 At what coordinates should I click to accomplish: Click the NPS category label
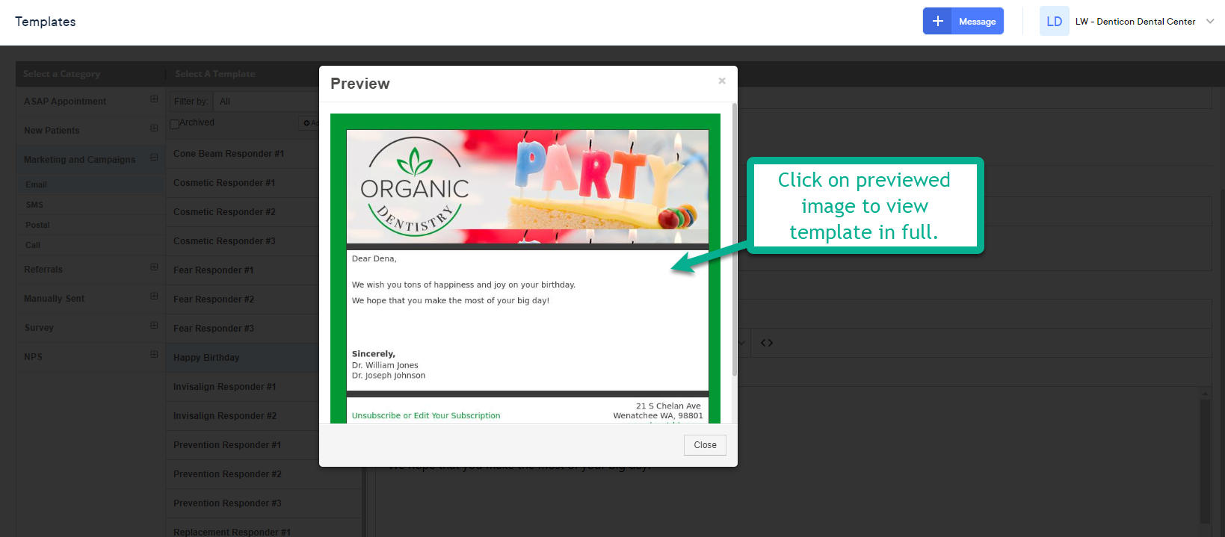coord(33,357)
